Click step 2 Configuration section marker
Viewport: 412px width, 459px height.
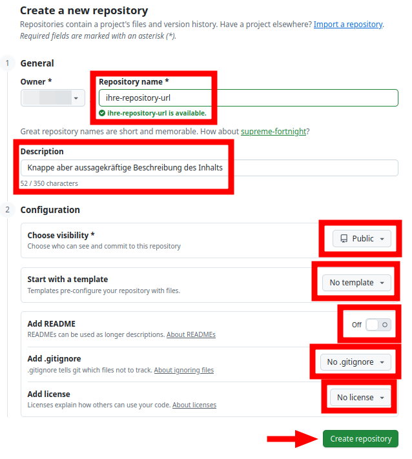(7, 210)
